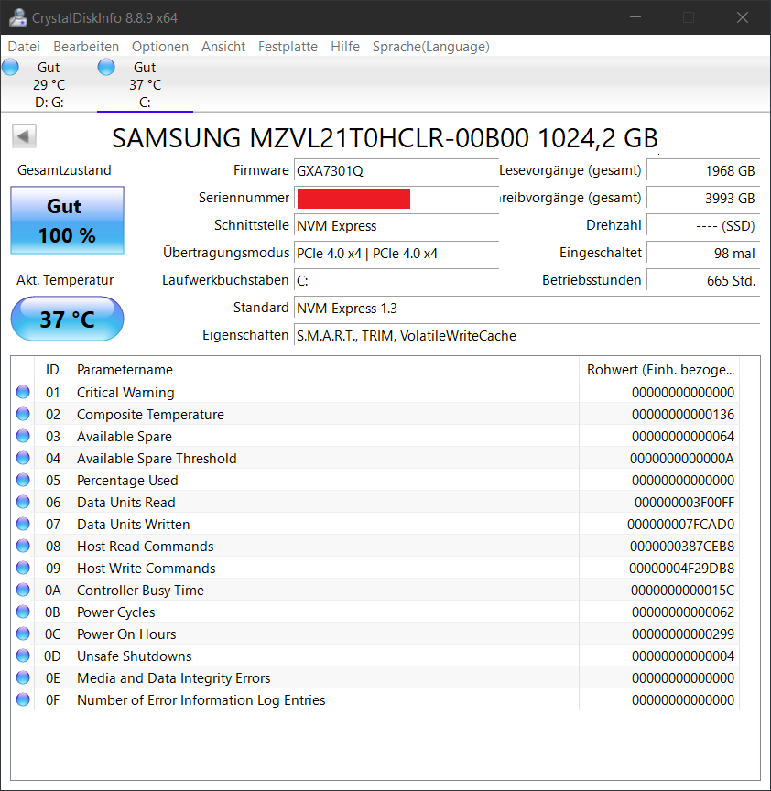771x791 pixels.
Task: Click the status dot for Power Cycles
Action: click(22, 612)
